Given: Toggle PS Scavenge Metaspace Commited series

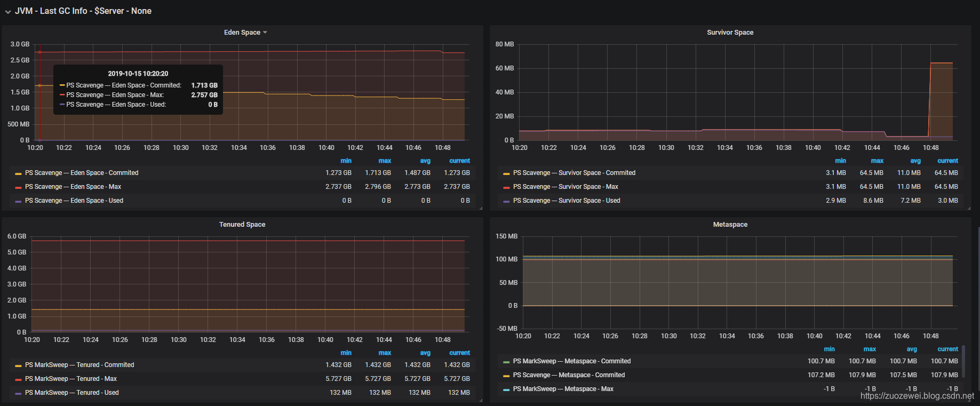Looking at the screenshot, I should (x=569, y=375).
